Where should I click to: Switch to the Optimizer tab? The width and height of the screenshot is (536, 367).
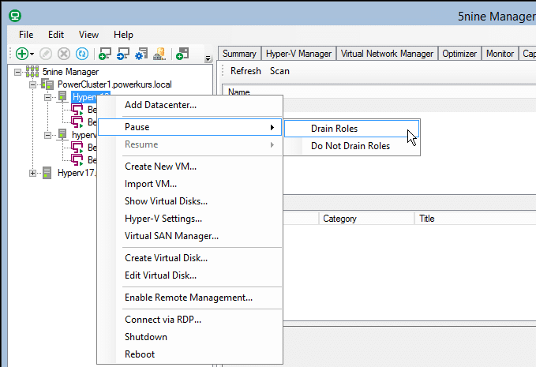click(459, 54)
